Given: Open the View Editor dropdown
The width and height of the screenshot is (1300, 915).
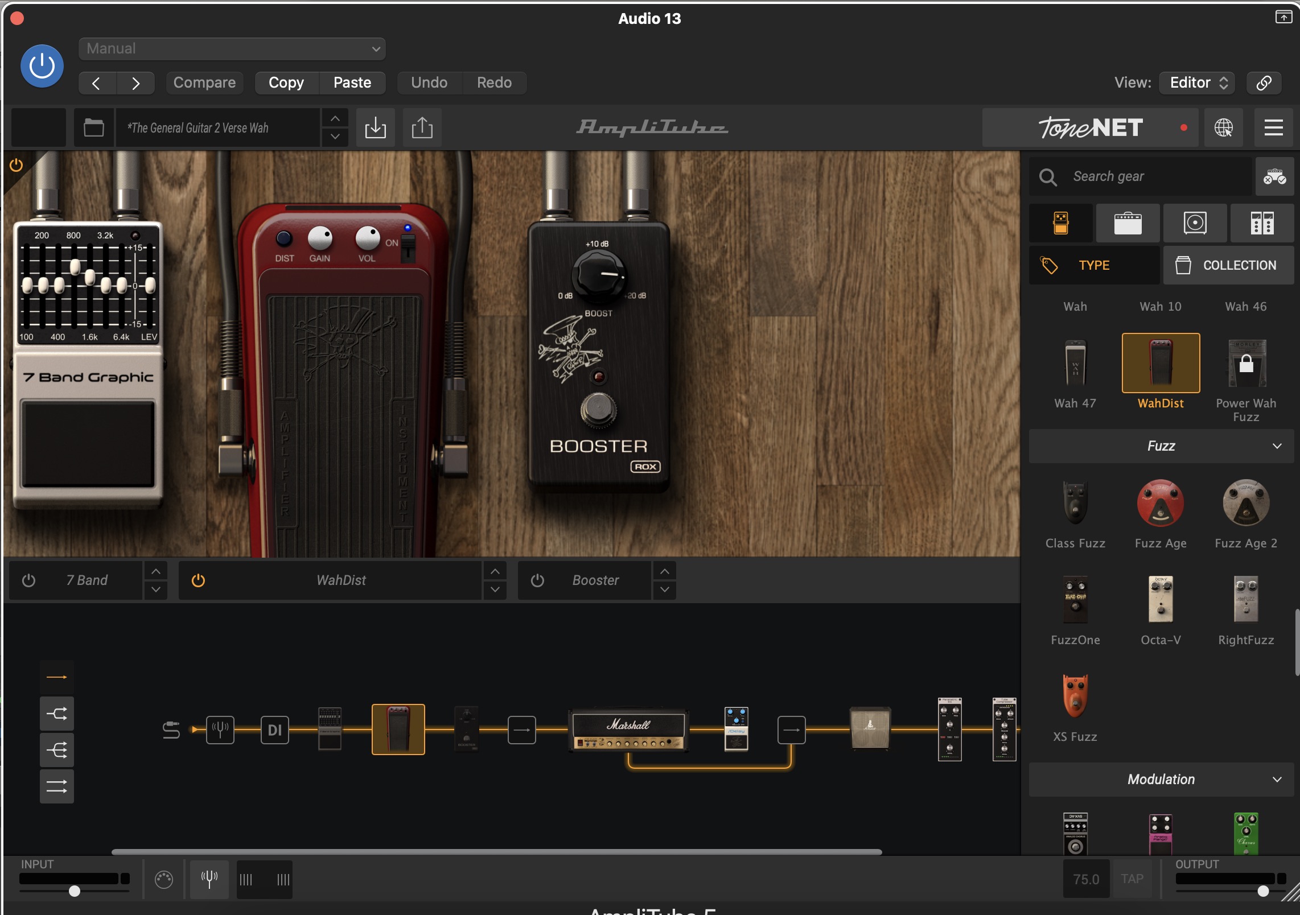Looking at the screenshot, I should pyautogui.click(x=1198, y=83).
